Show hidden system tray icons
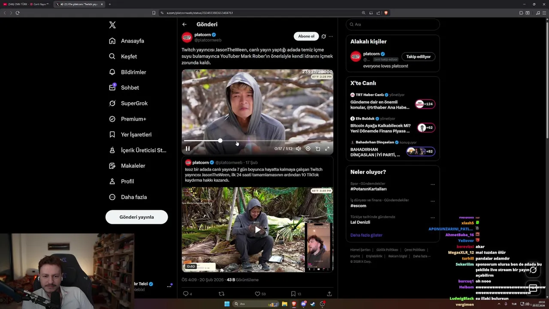Screen dimensions: 549x309 point(499,304)
